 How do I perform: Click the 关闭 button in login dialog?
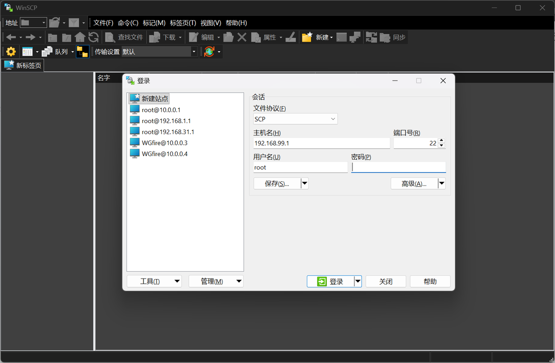point(386,281)
